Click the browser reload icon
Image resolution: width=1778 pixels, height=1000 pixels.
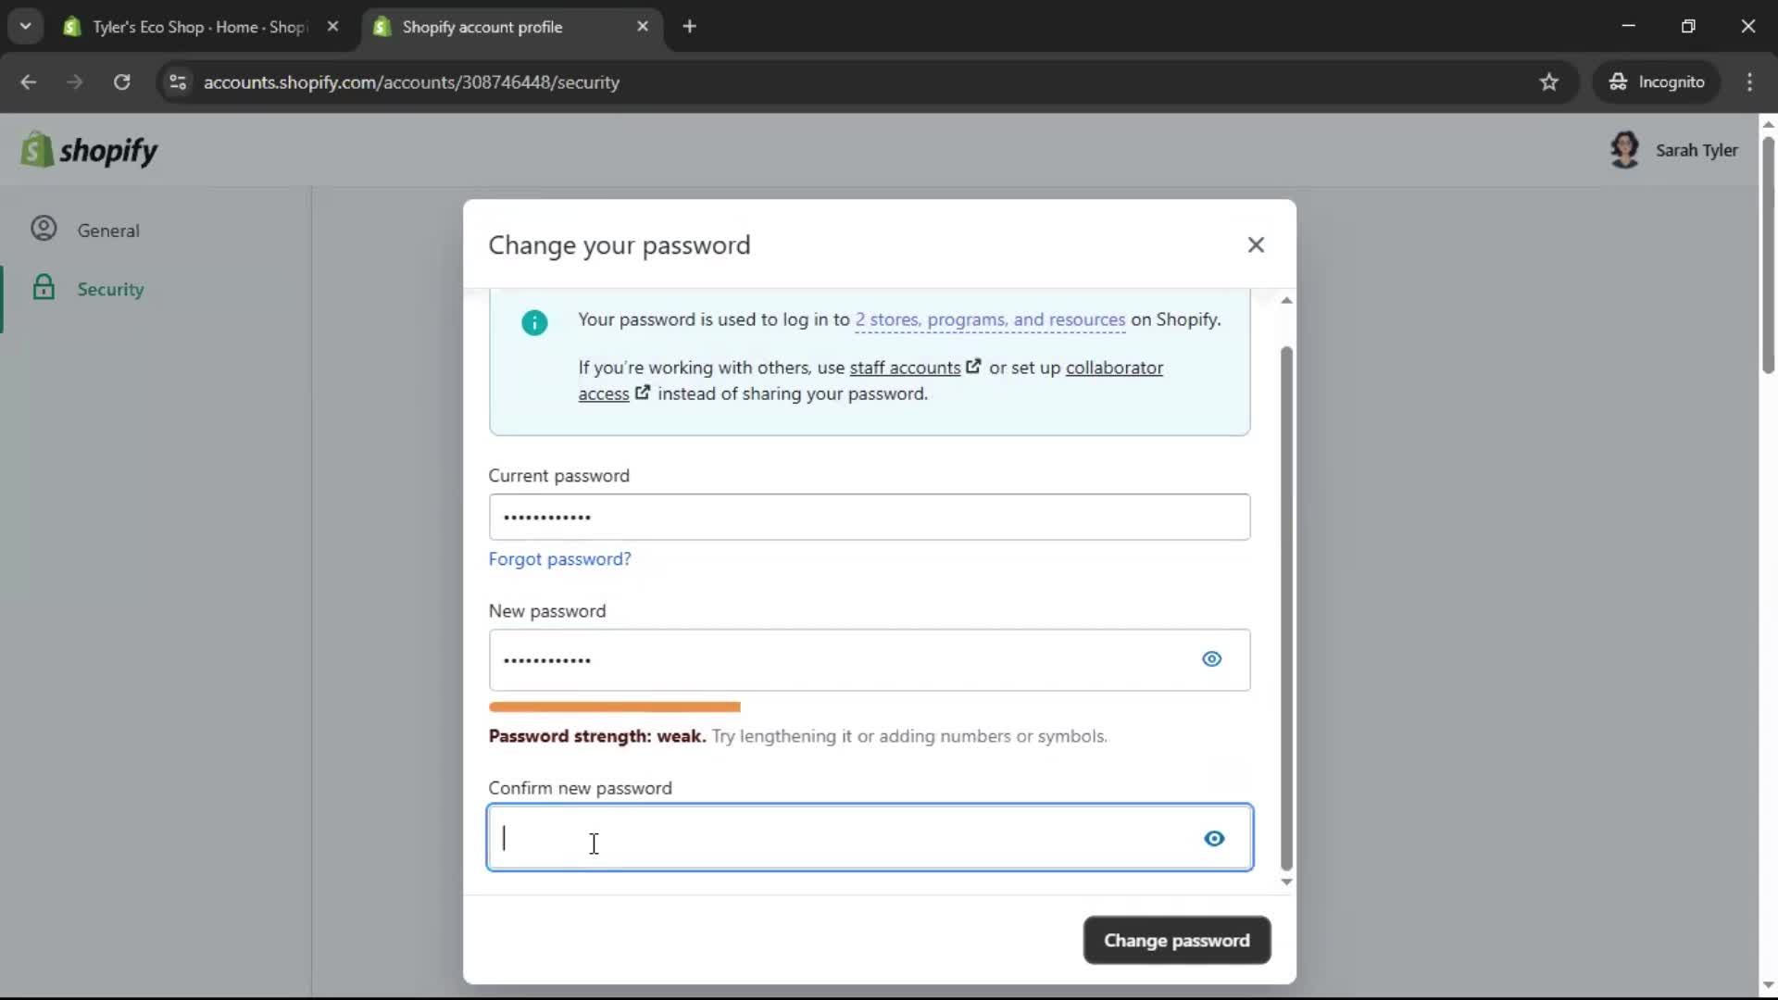tap(121, 81)
